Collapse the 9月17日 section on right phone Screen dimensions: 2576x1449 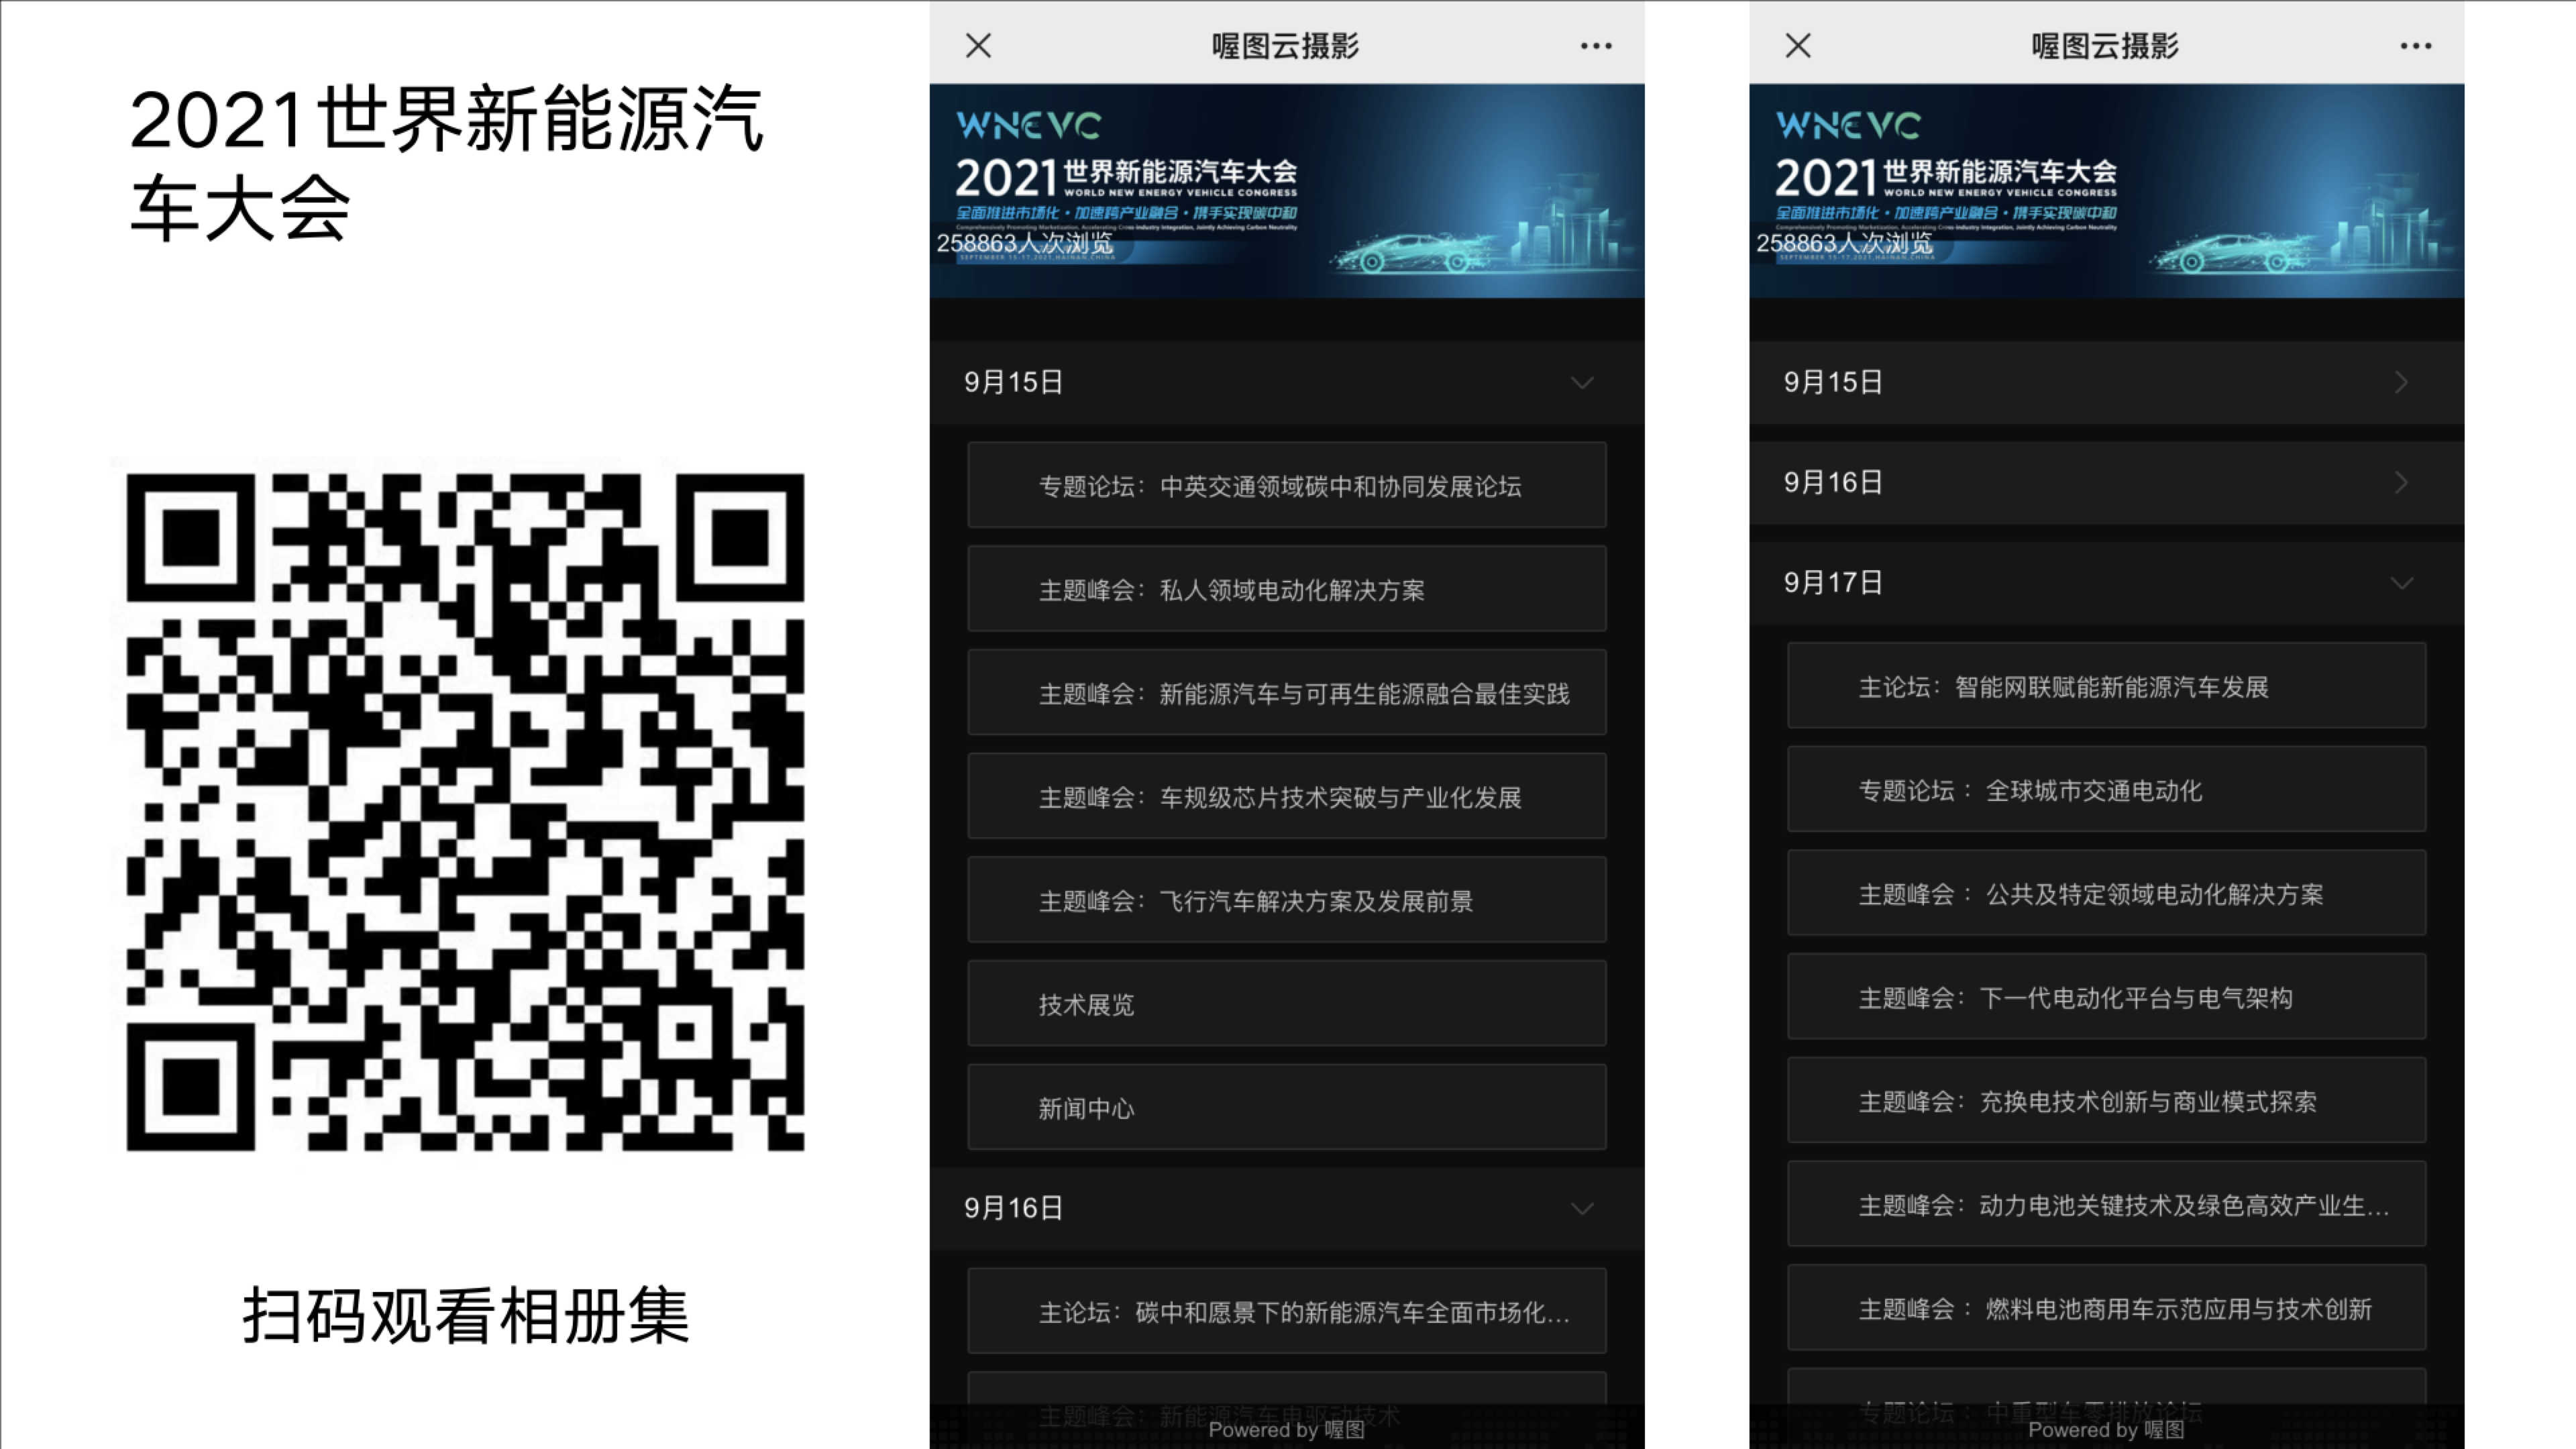tap(2107, 582)
